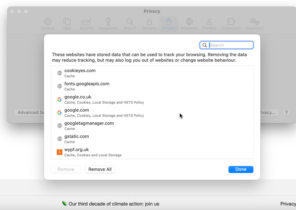
Task: Click the Security padlock icon
Action: click(149, 22)
